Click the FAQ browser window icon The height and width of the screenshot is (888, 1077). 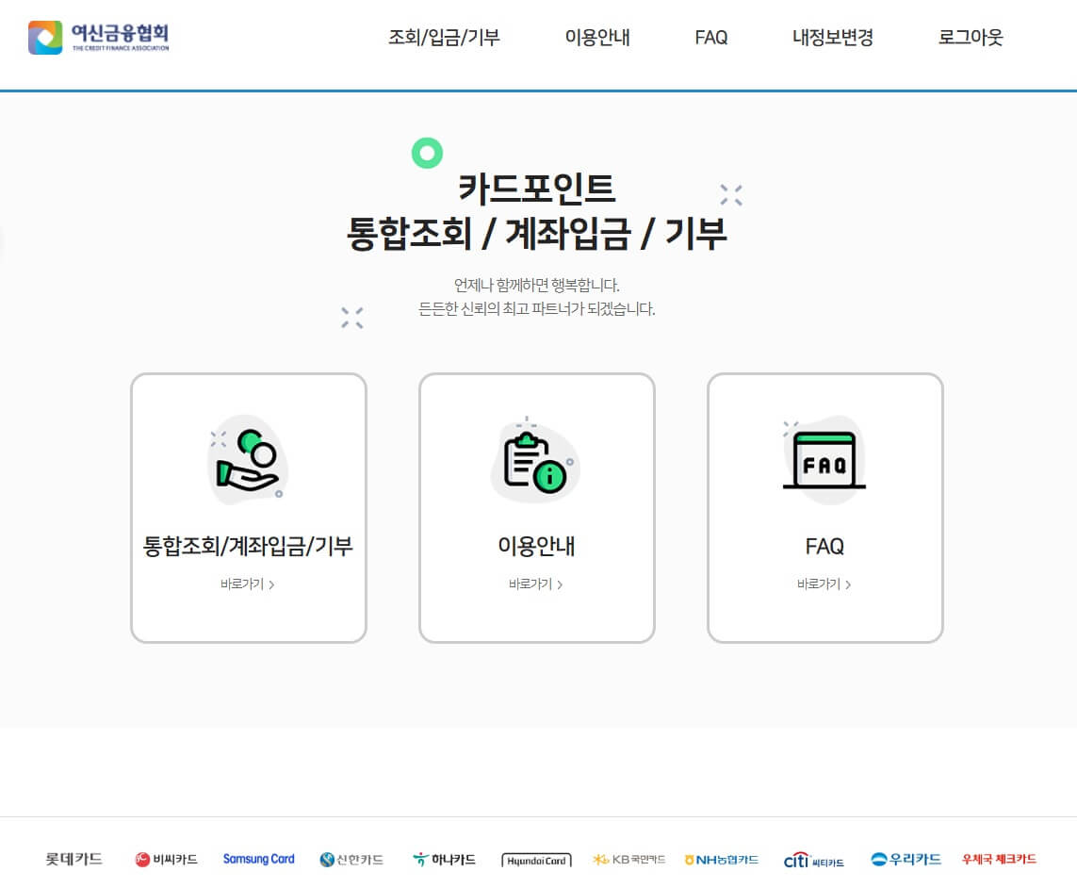[824, 460]
